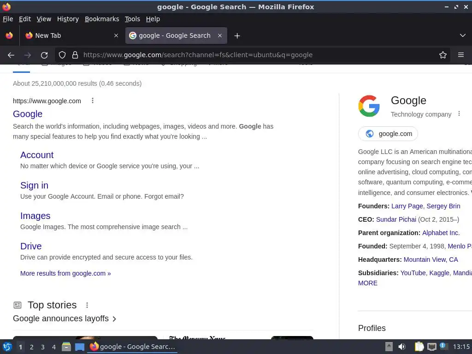The width and height of the screenshot is (472, 354).
Task: Open the network monitor tray icon
Action: (x=431, y=347)
